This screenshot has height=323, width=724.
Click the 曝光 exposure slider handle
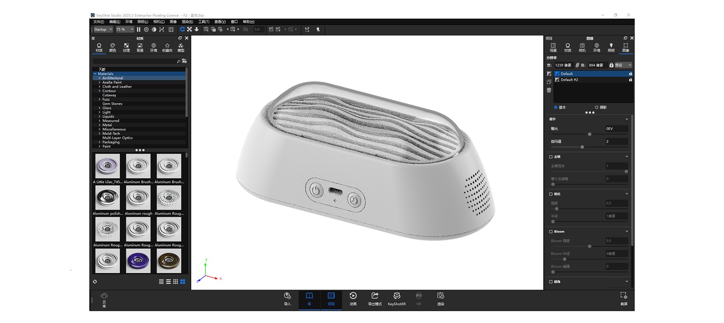pos(589,134)
